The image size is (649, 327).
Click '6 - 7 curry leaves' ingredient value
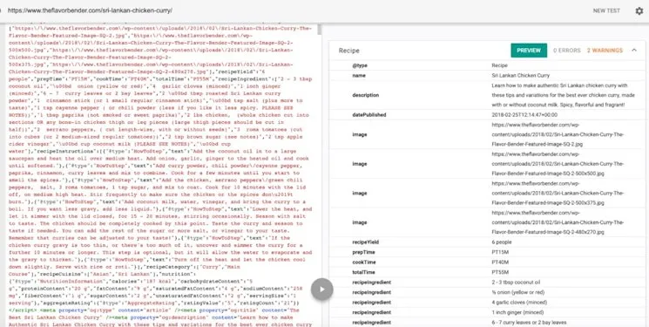[x=529, y=323]
